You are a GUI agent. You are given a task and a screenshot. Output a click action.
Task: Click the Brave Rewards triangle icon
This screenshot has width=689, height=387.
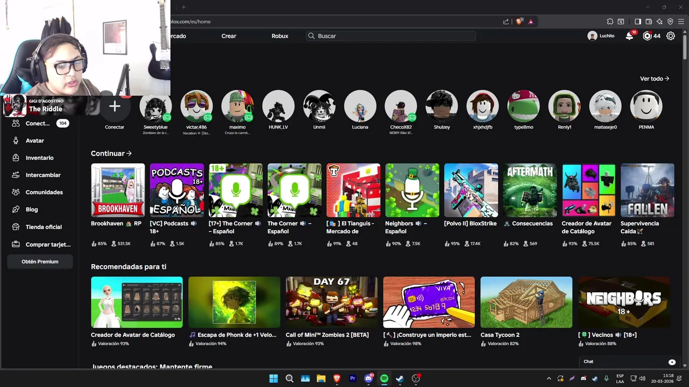coord(531,21)
